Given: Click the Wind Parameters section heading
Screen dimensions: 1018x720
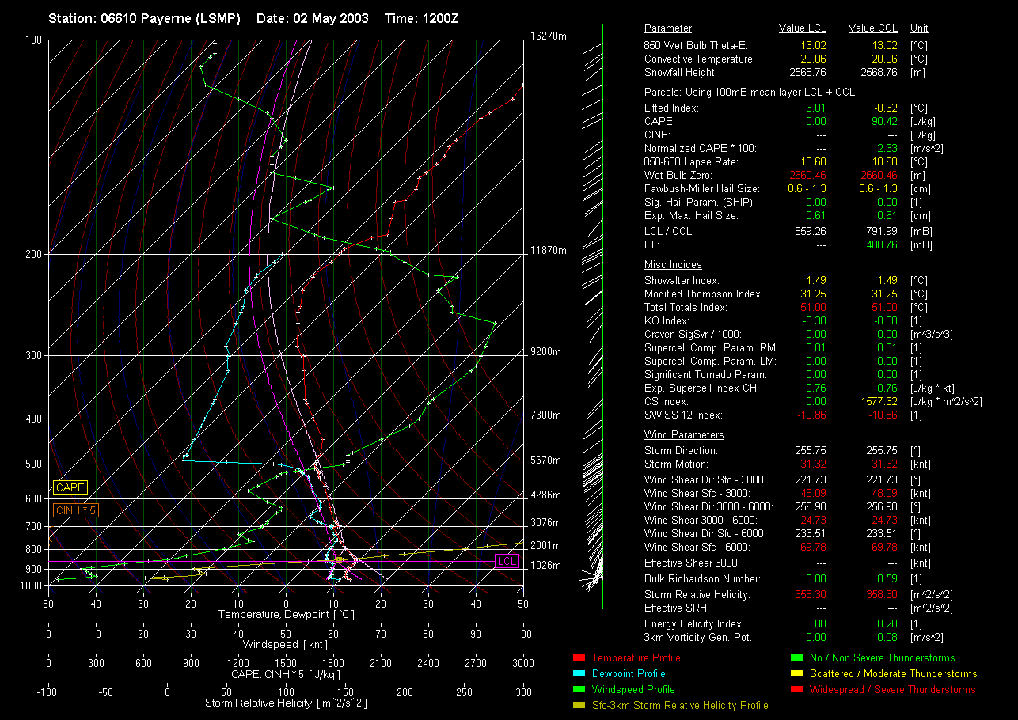Looking at the screenshot, I should [x=684, y=435].
